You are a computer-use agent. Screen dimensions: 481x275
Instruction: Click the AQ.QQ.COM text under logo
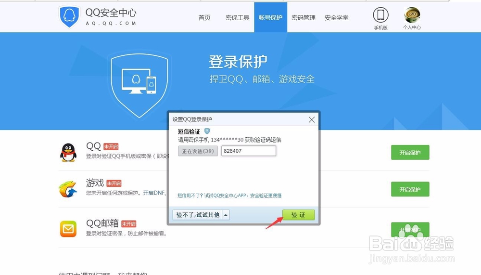coord(111,23)
